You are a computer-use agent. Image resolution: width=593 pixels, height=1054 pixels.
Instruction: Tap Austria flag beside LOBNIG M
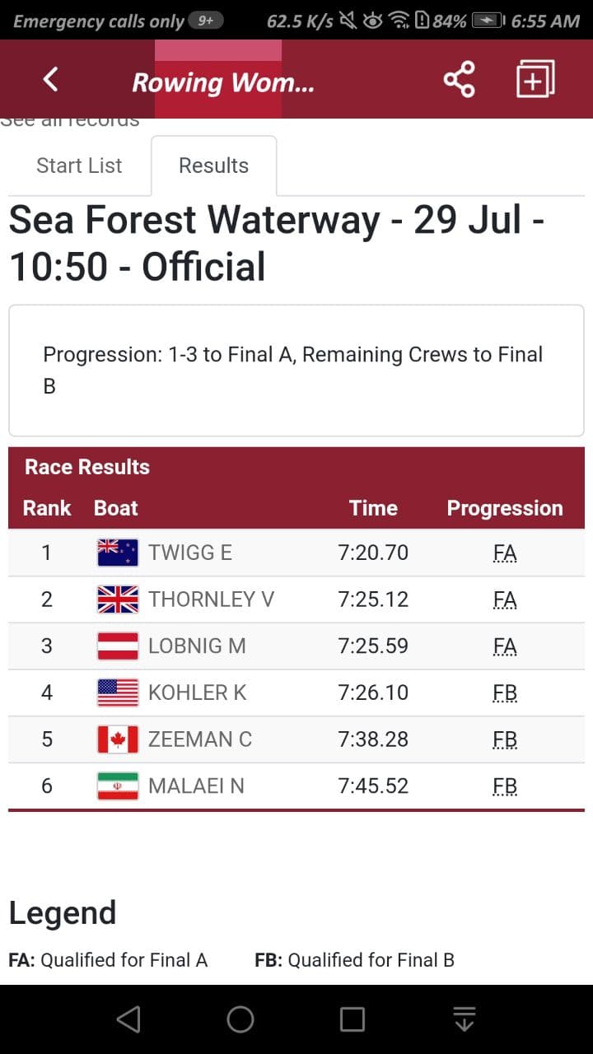coord(118,646)
